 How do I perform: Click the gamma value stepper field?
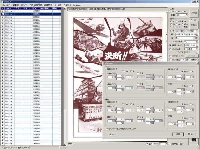click(x=184, y=60)
